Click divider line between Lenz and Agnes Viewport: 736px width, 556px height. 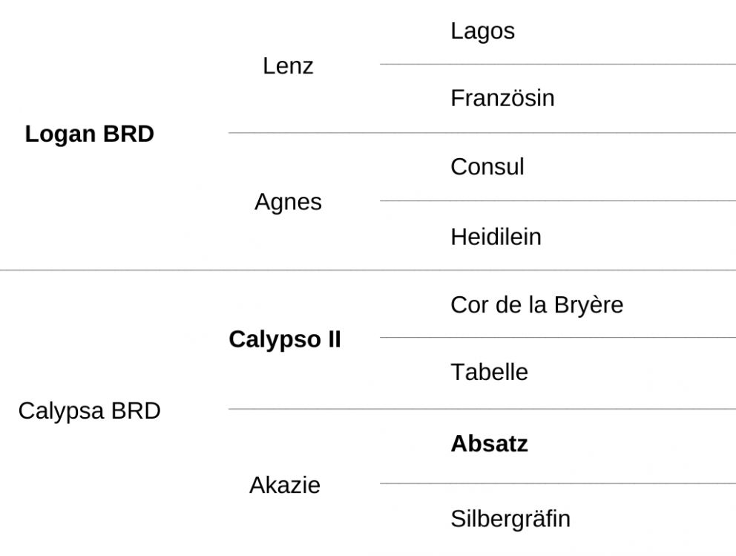pos(482,133)
